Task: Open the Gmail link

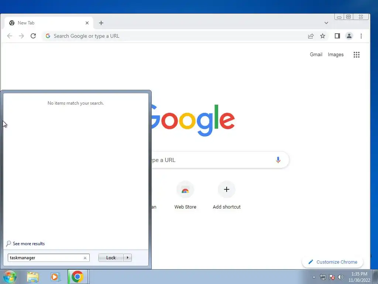Action: coord(316,55)
